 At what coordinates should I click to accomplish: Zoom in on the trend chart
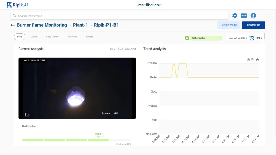coord(248,60)
